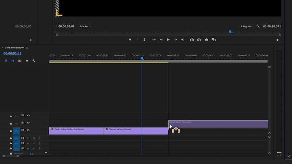
Task: Toggle sync lock on V2
Action: coord(22,123)
